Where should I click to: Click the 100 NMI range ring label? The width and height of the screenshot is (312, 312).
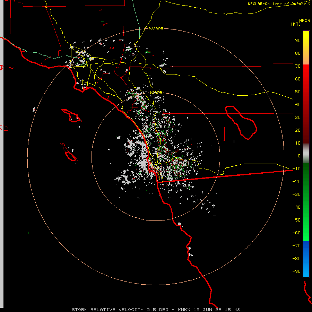[156, 28]
